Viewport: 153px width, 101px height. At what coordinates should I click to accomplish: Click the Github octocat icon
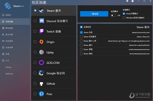click(41, 84)
